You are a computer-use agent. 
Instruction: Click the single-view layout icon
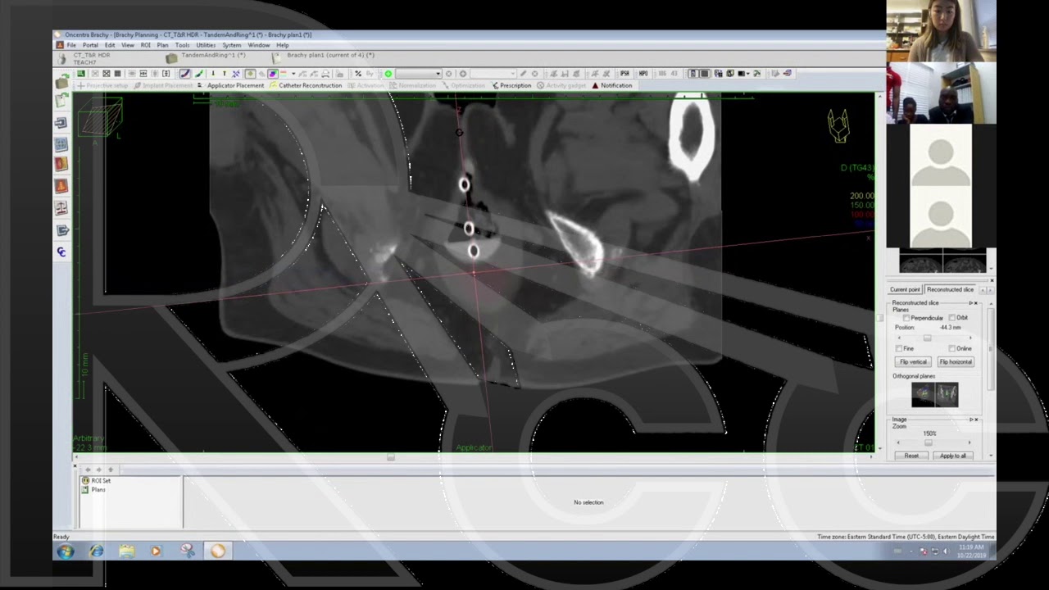(x=693, y=74)
